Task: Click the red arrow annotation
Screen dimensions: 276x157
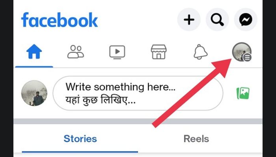Action: (192, 93)
